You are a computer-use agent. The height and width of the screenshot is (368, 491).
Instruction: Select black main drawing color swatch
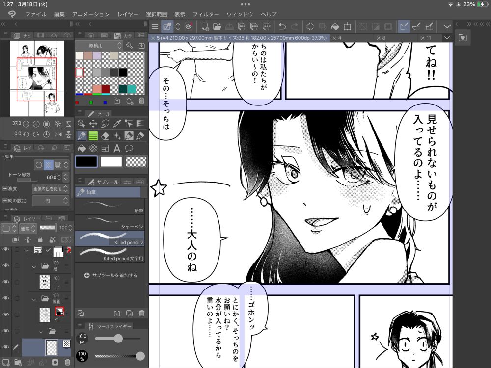pyautogui.click(x=86, y=161)
